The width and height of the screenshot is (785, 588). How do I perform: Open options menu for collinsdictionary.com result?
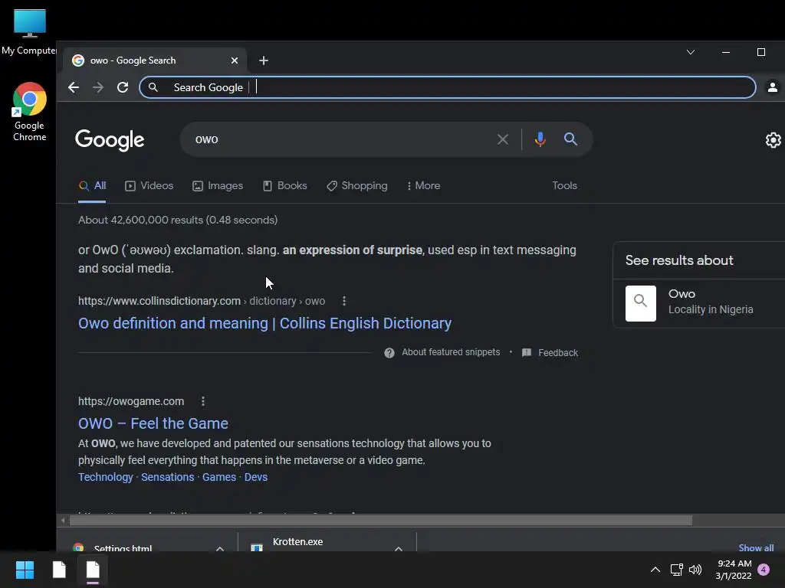(344, 301)
